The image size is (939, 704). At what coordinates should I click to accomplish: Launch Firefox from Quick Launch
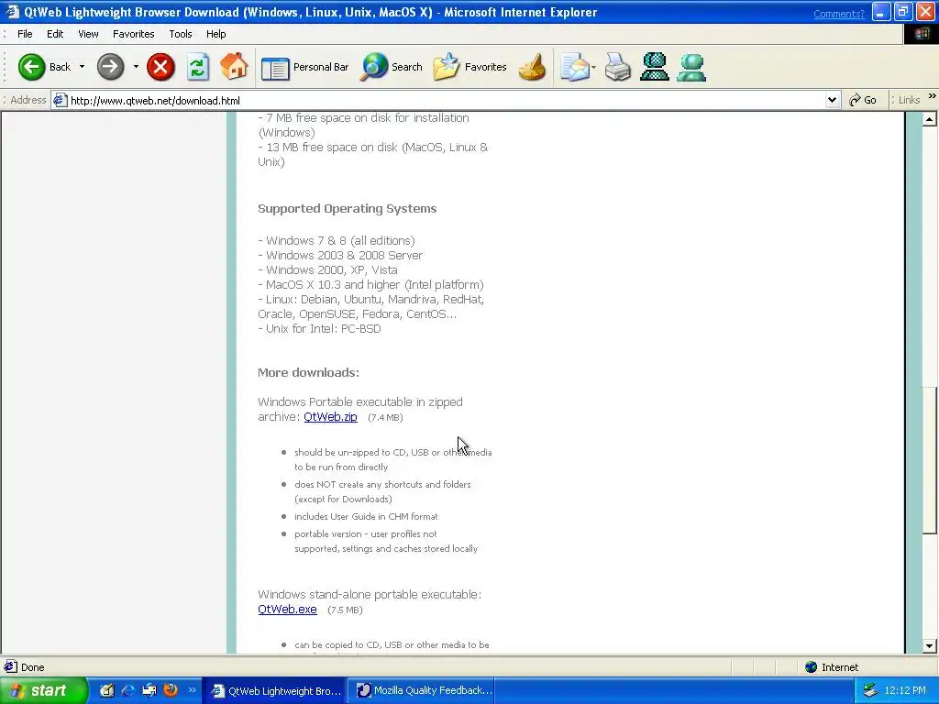[x=171, y=690]
